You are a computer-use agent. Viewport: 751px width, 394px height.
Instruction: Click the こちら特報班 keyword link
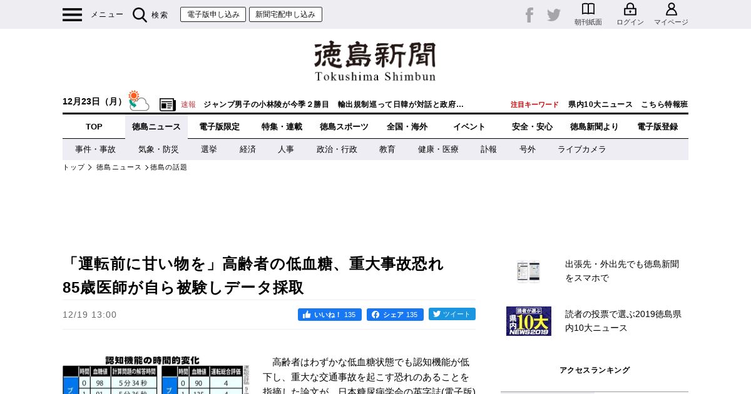click(x=665, y=104)
